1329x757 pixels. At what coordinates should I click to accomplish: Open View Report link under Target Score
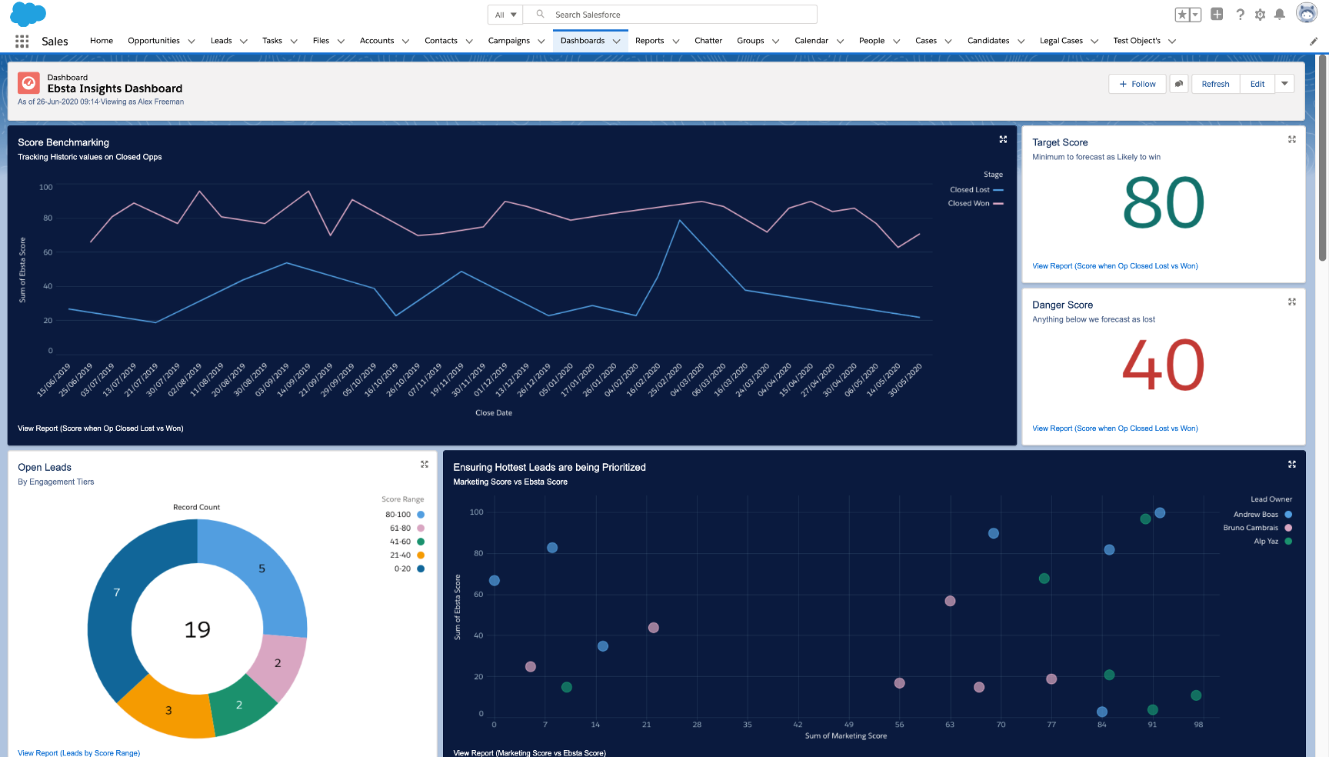click(x=1114, y=266)
